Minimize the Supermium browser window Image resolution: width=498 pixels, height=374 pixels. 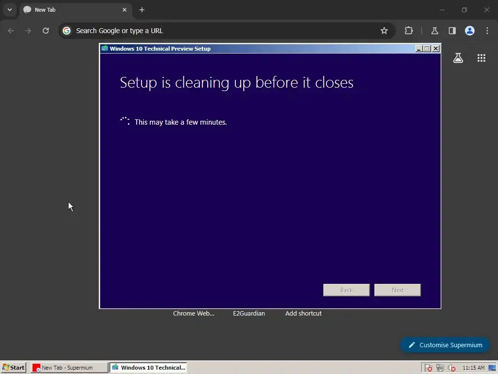click(x=442, y=10)
